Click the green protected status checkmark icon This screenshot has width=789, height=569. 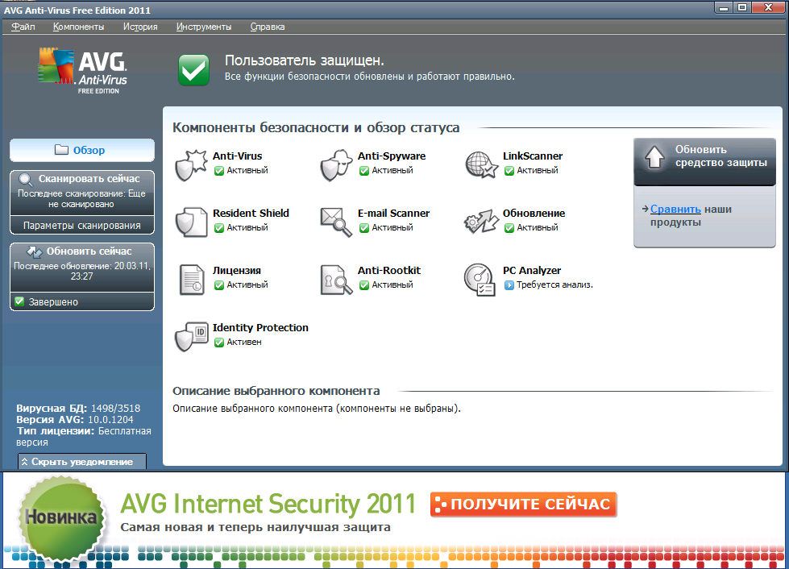[193, 70]
